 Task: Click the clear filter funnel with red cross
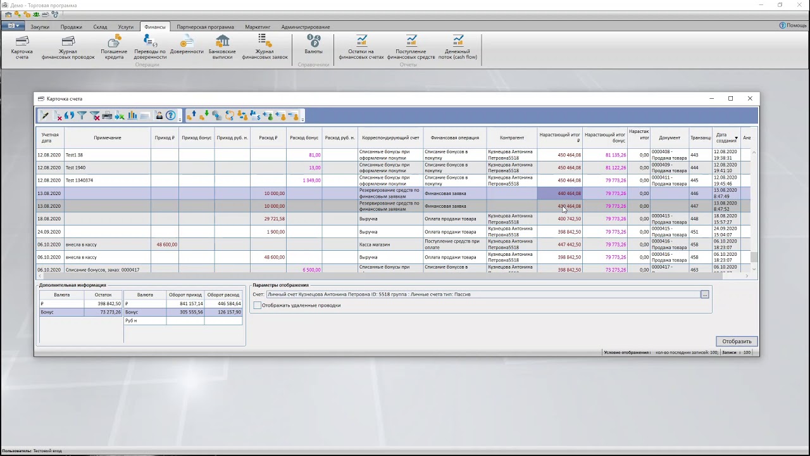95,115
